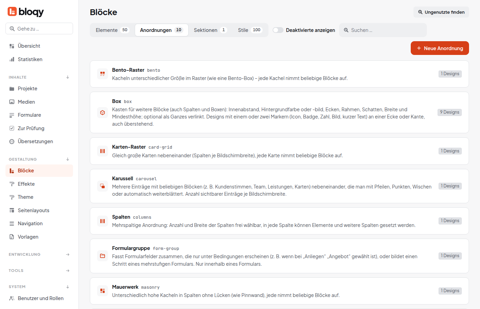Open the Theme sidebar item
This screenshot has height=309, width=480.
tap(39, 197)
